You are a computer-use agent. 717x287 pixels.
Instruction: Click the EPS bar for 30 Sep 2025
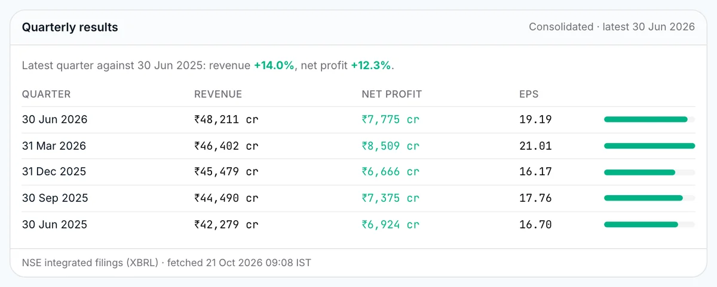pyautogui.click(x=649, y=198)
